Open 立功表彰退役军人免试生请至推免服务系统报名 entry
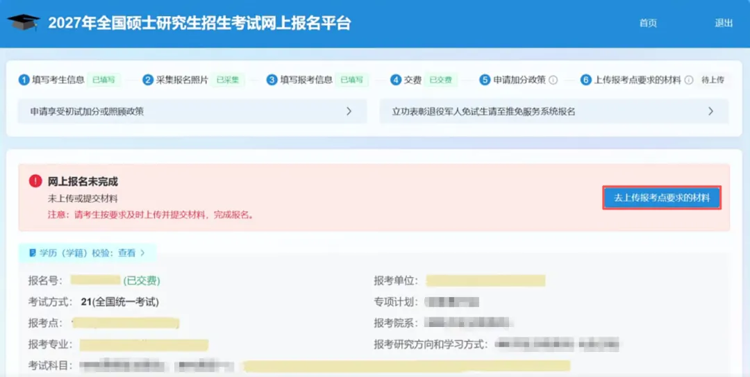750x377 pixels. coord(554,112)
